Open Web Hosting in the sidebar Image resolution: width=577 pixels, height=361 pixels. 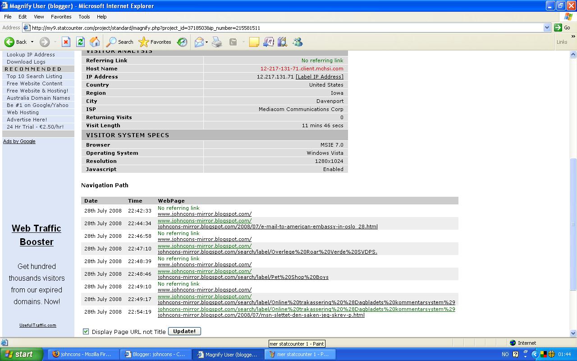pyautogui.click(x=23, y=112)
